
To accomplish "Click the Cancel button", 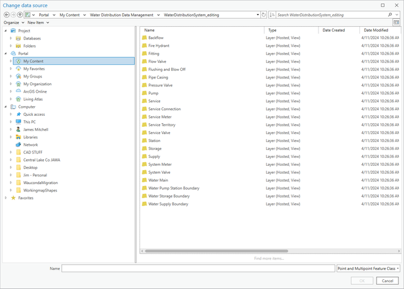I will (387, 281).
